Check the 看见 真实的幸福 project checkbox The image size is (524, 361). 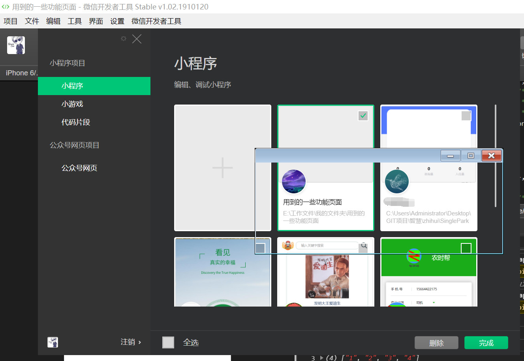click(x=260, y=248)
